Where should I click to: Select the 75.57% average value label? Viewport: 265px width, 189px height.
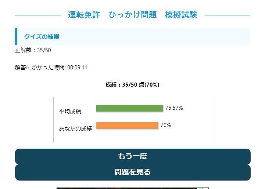click(x=174, y=108)
